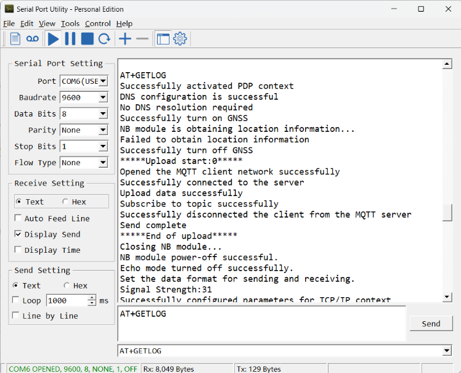Open the View menu
461x373 pixels.
coord(47,23)
